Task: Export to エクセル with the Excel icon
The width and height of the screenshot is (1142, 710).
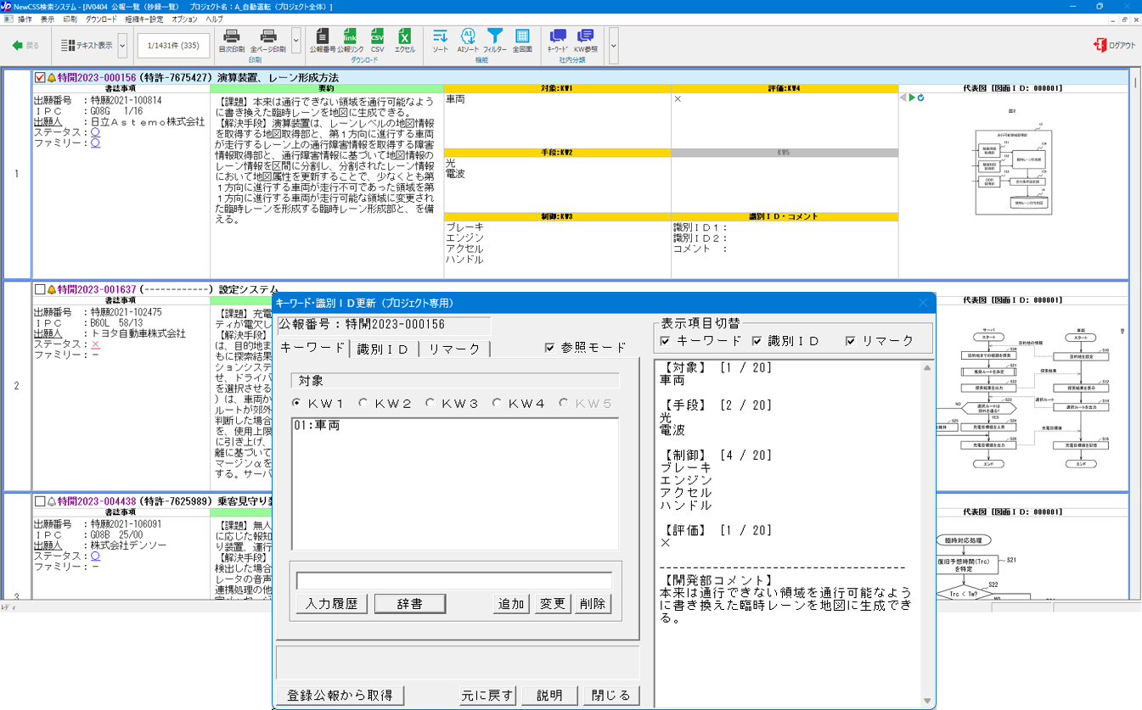Action: tap(405, 36)
